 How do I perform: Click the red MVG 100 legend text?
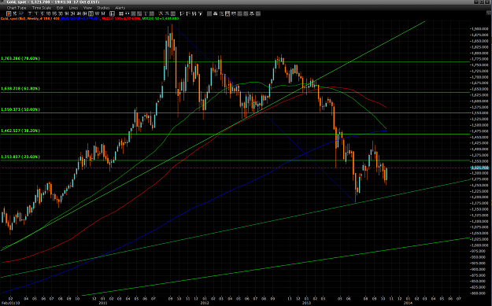[120, 19]
